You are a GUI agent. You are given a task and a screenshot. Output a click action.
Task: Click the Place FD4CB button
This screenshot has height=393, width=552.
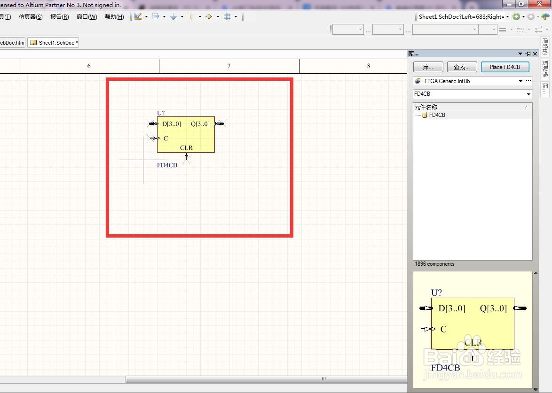pyautogui.click(x=505, y=67)
